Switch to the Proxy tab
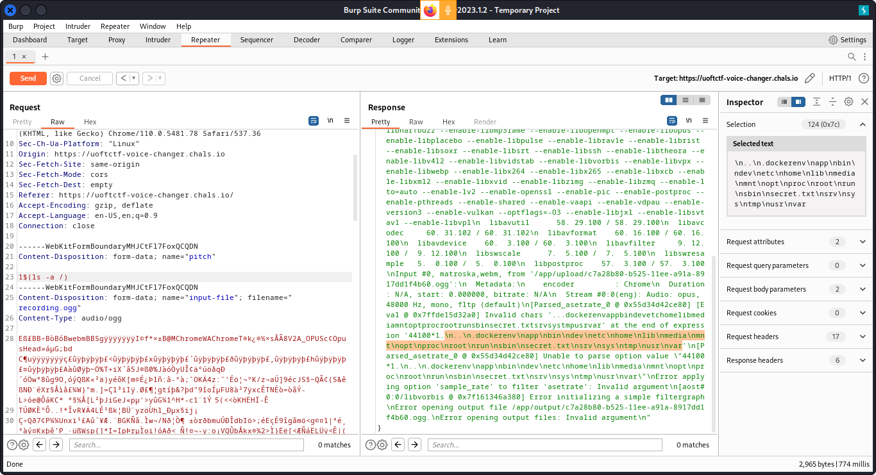Viewport: 876px width, 475px height. pos(117,40)
